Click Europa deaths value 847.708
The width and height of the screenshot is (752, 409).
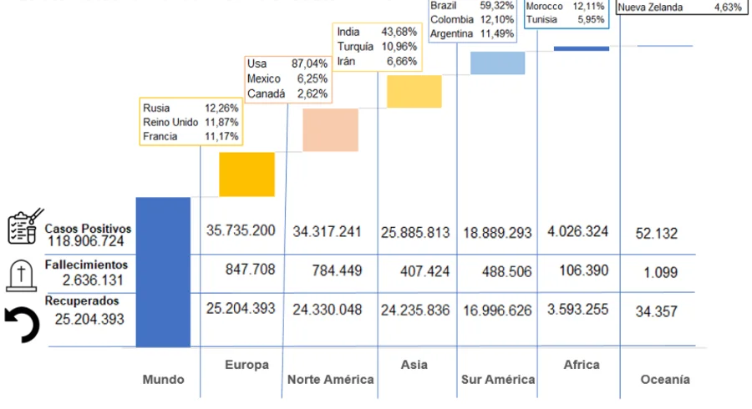point(251,269)
